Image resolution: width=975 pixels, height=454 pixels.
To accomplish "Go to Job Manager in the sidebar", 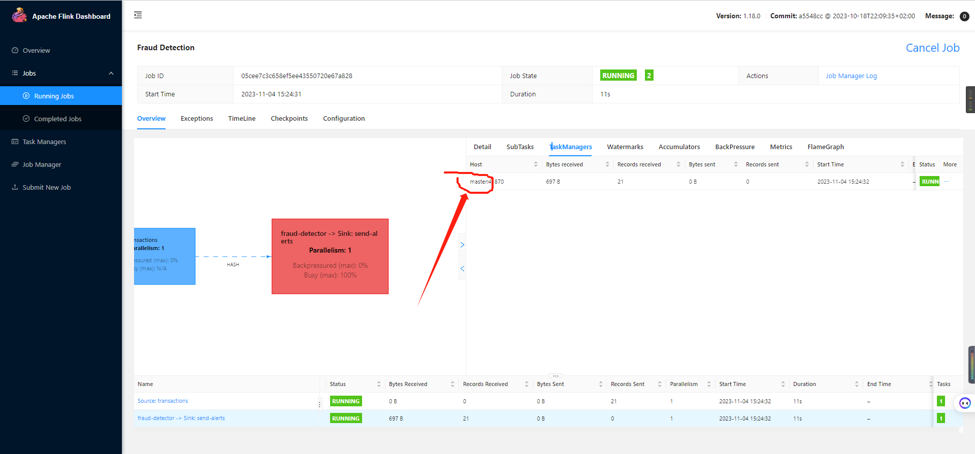I will [42, 164].
